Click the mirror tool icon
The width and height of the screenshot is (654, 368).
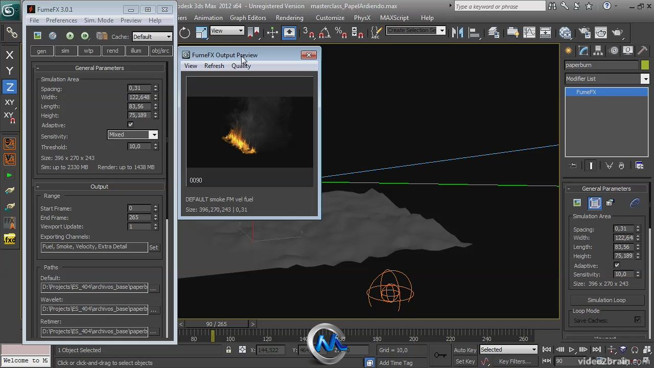point(458,32)
